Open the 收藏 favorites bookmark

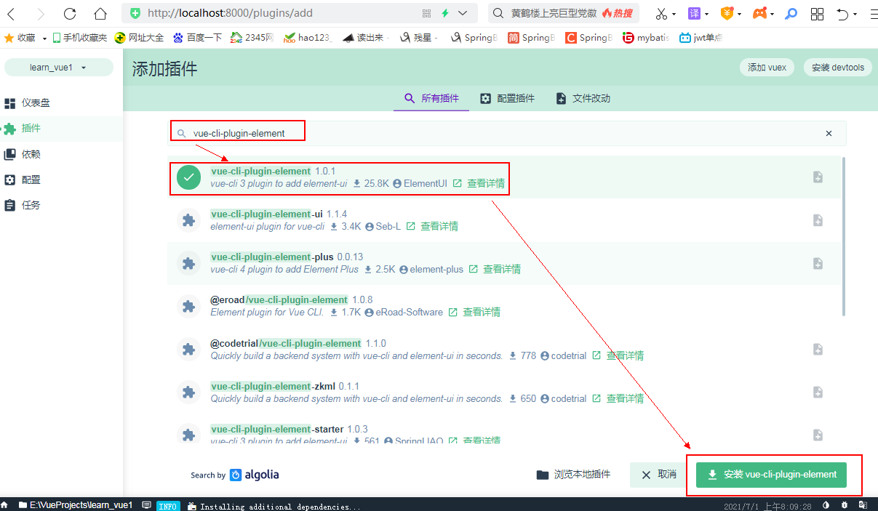click(x=20, y=38)
